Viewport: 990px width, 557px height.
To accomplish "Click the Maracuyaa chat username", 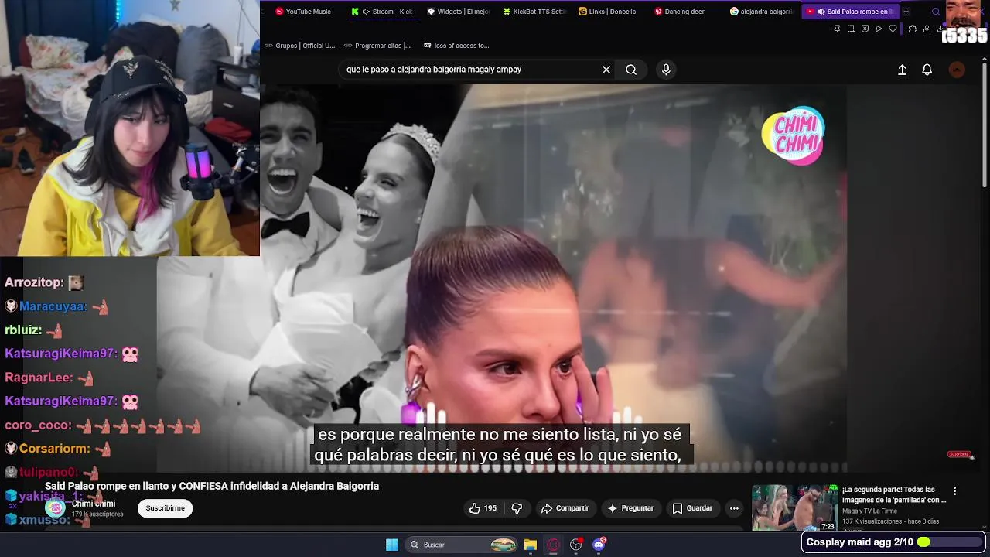I will (x=53, y=306).
